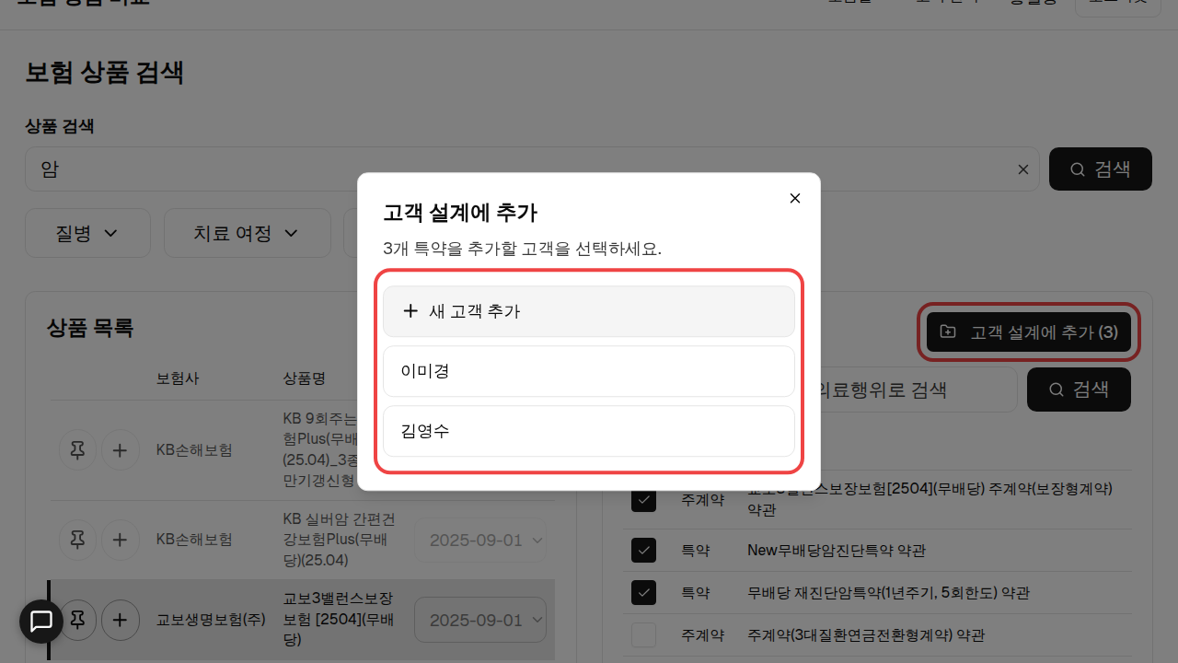Click the search magnifier icon in top 검색 button
This screenshot has height=663, width=1178.
point(1078,169)
